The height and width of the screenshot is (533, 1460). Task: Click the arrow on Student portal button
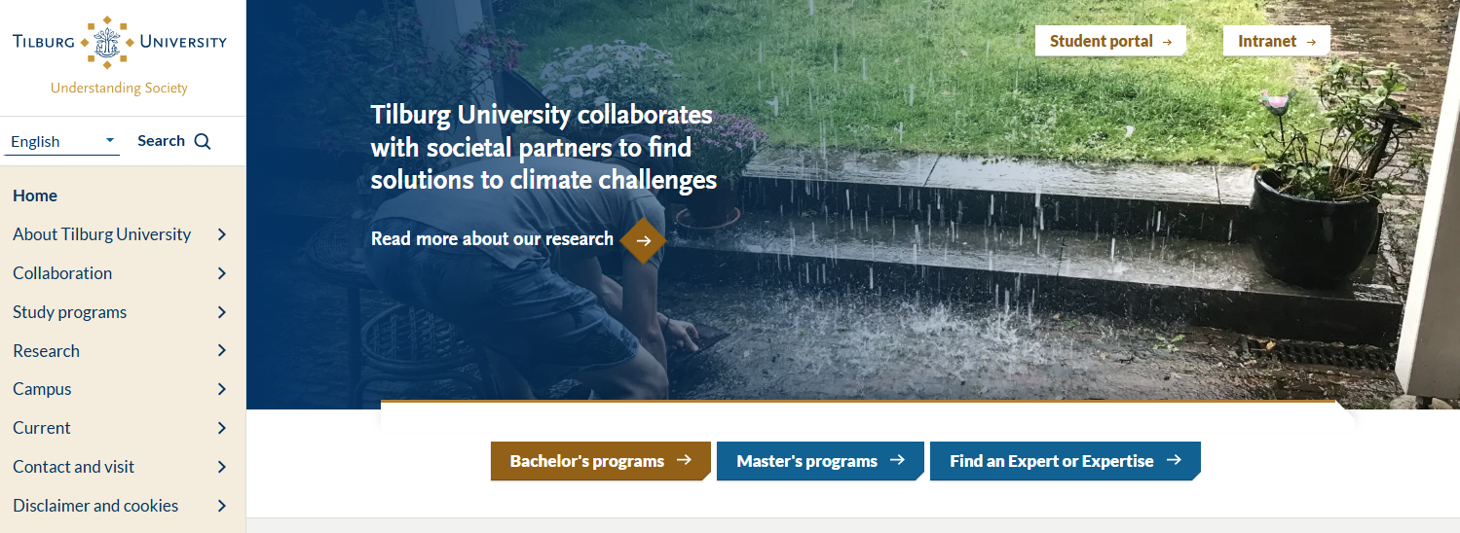1167,42
